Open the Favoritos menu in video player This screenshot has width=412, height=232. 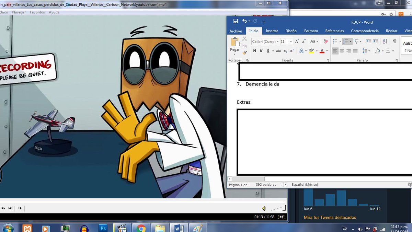37,12
